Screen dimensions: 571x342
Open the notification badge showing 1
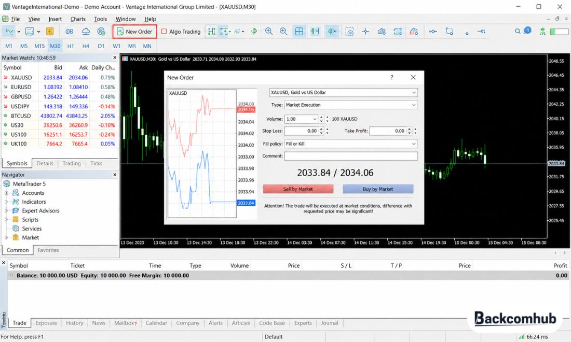click(x=528, y=30)
